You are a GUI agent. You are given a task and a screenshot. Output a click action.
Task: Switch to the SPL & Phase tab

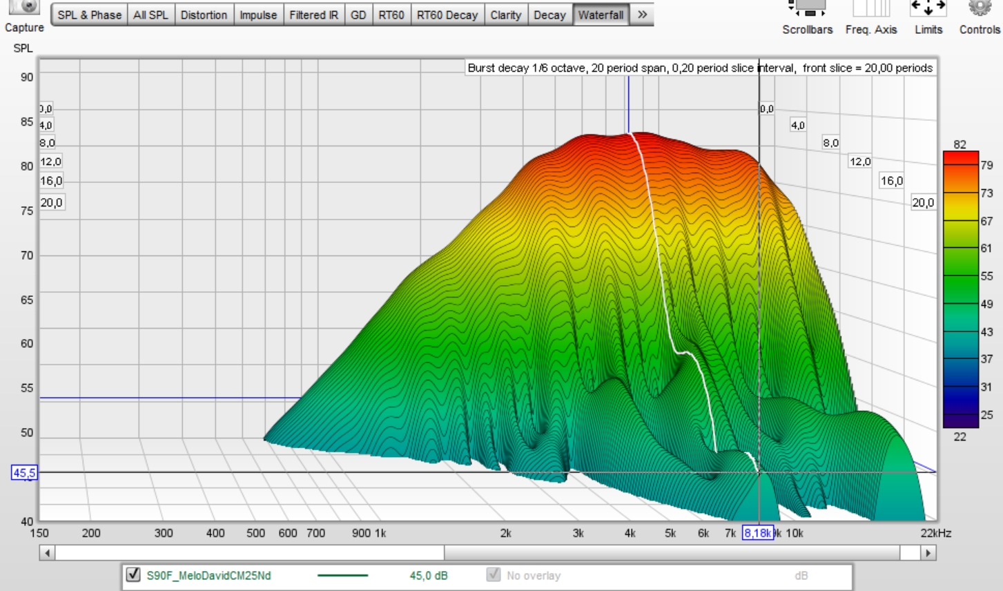pos(89,14)
